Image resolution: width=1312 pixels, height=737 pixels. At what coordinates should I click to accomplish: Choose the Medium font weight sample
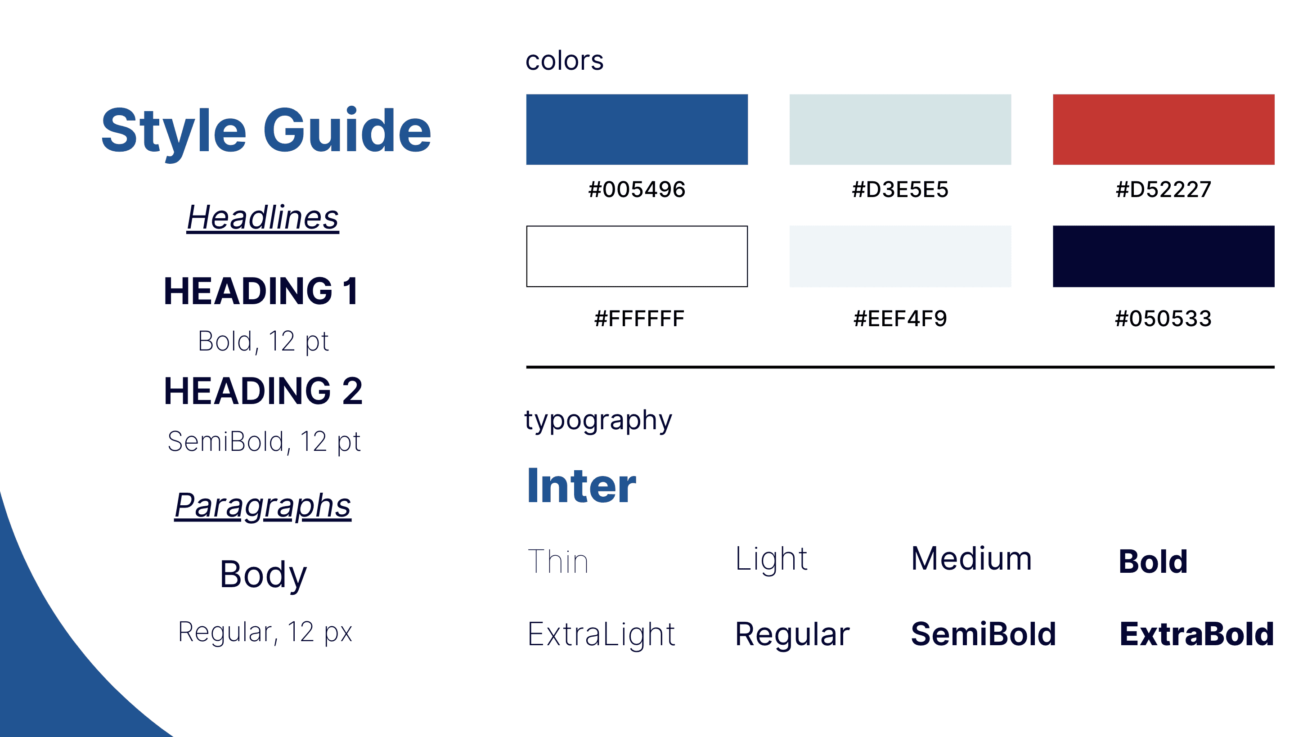point(971,558)
